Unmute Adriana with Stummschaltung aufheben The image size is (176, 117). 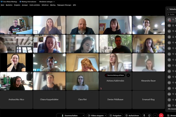click(x=115, y=75)
